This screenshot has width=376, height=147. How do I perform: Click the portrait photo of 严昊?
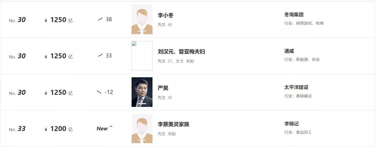point(142,92)
